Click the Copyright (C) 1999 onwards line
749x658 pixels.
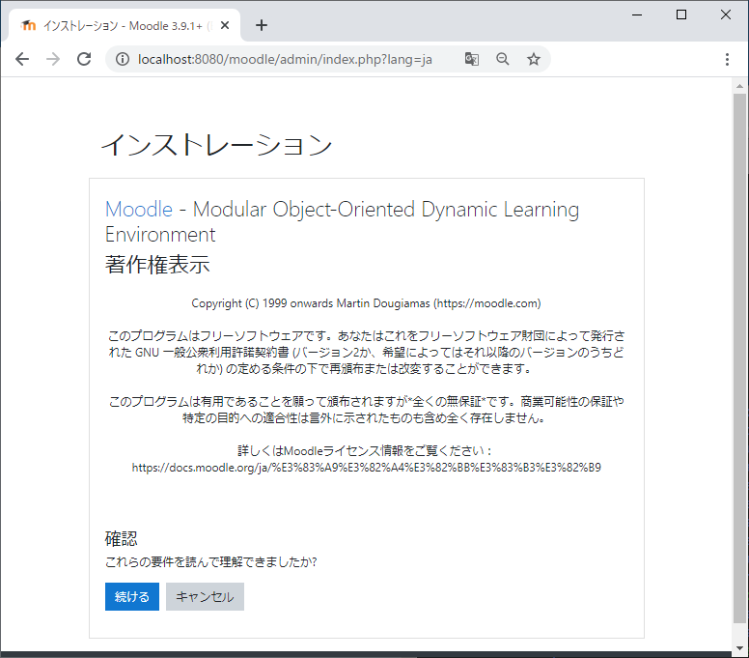(366, 303)
